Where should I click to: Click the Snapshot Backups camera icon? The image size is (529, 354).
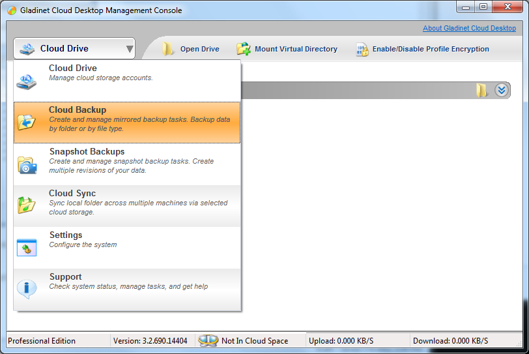tap(27, 165)
